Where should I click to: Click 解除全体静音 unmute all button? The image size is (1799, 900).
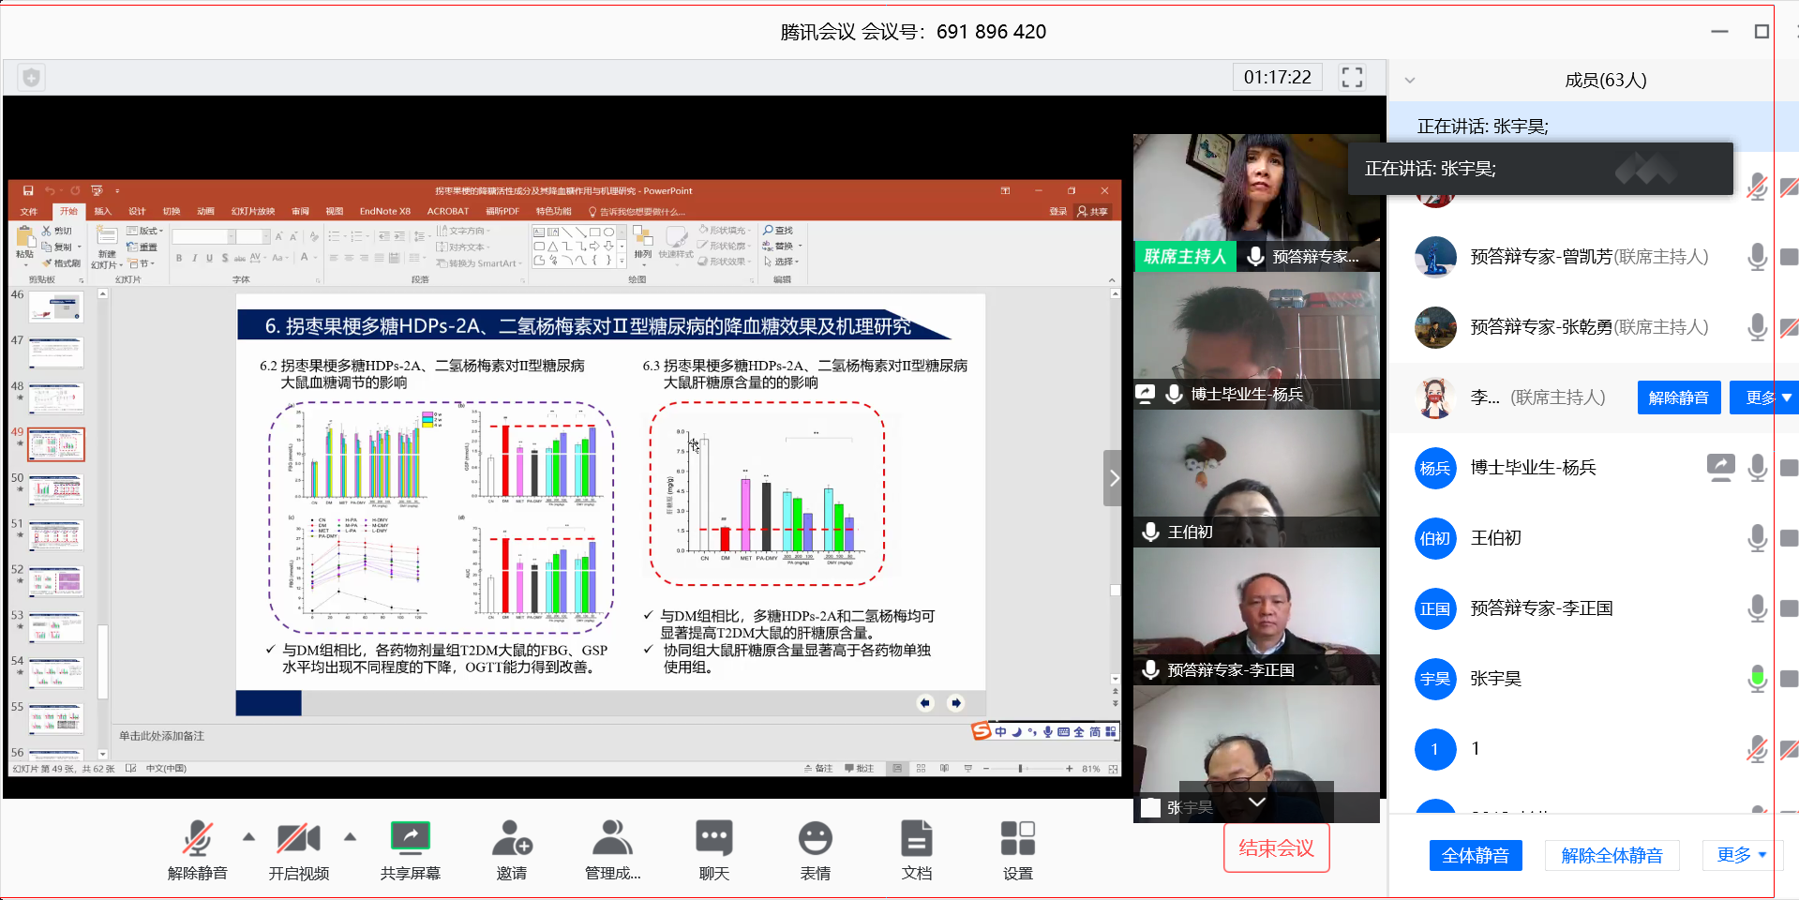(x=1612, y=855)
